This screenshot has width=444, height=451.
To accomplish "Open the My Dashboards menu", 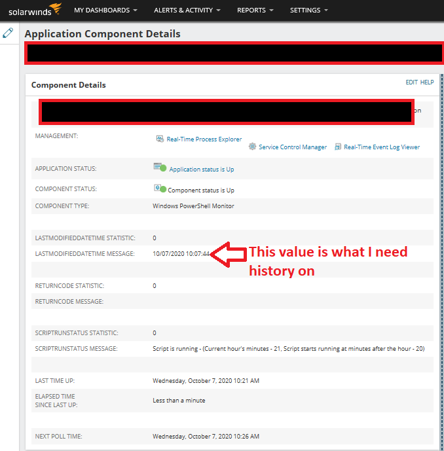I will (x=105, y=10).
